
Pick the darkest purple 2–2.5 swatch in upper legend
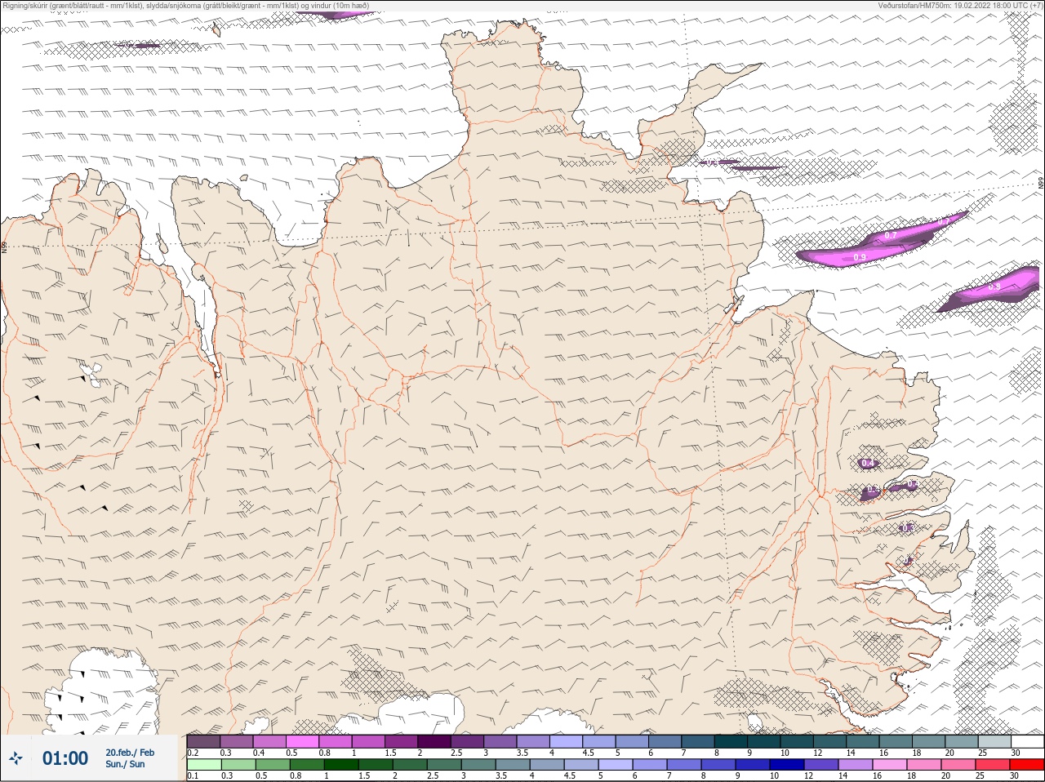pyautogui.click(x=434, y=742)
